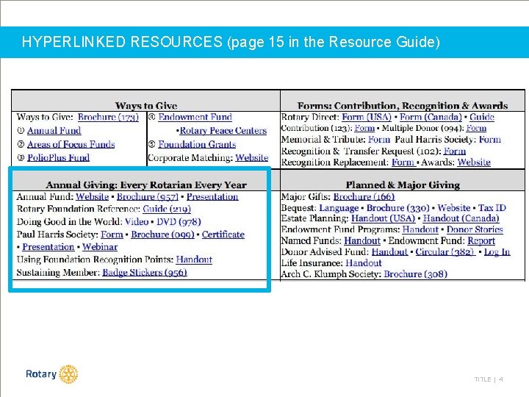This screenshot has height=397, width=529.
Task: Open the Donor Advised Fund Log In link
Action: point(497,252)
